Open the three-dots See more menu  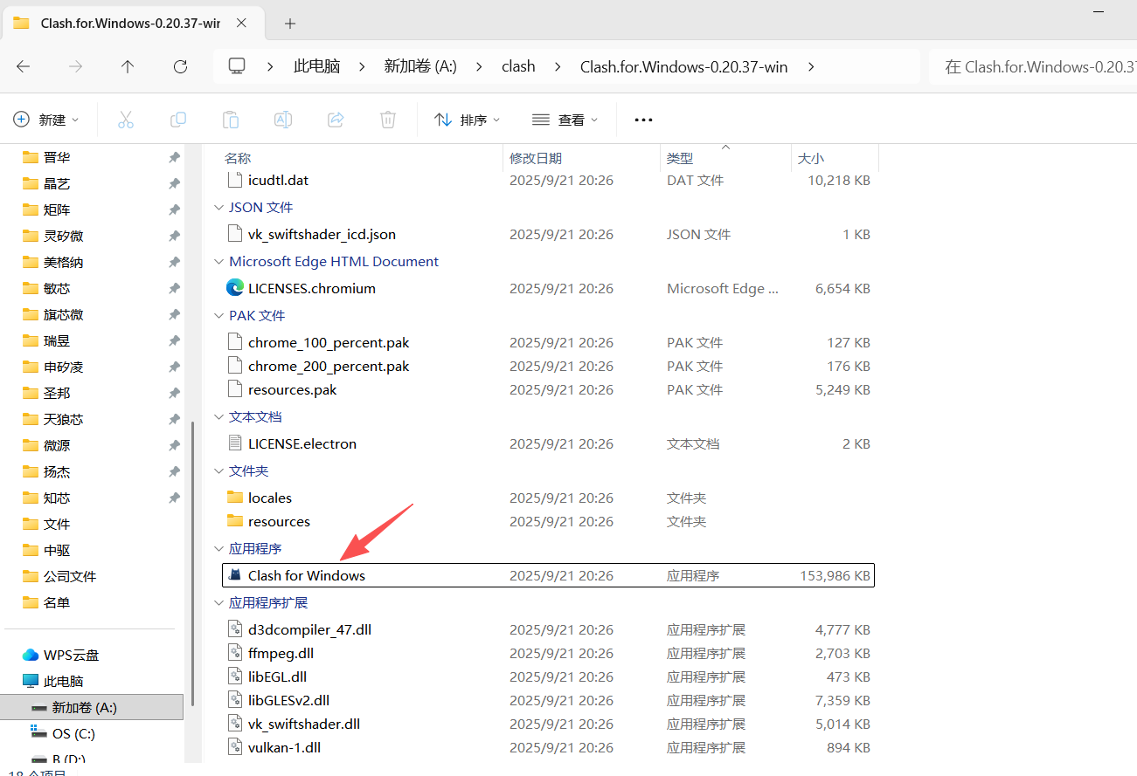pyautogui.click(x=643, y=120)
